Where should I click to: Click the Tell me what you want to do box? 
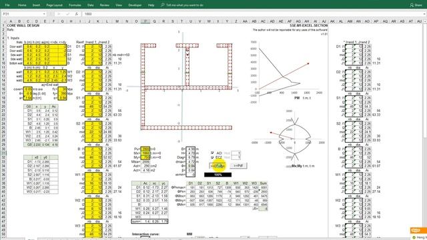point(184,5)
